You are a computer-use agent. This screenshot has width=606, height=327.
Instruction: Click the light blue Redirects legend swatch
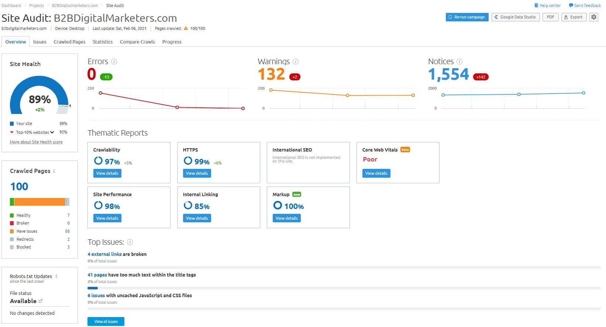pyautogui.click(x=12, y=239)
